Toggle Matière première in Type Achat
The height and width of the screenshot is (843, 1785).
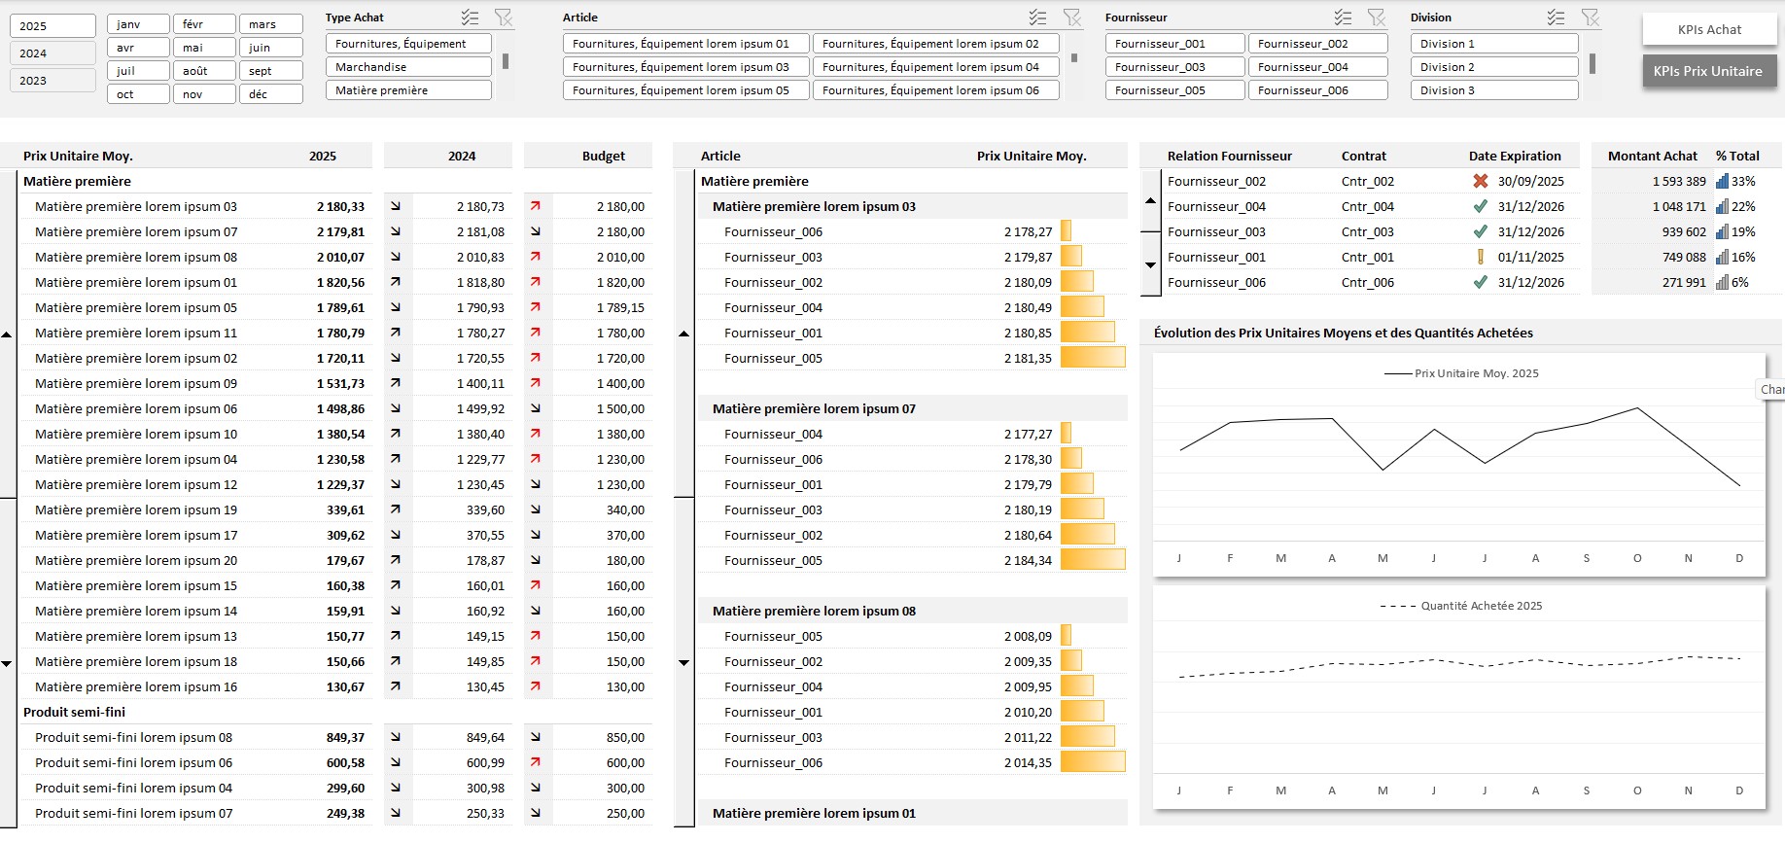pos(407,90)
